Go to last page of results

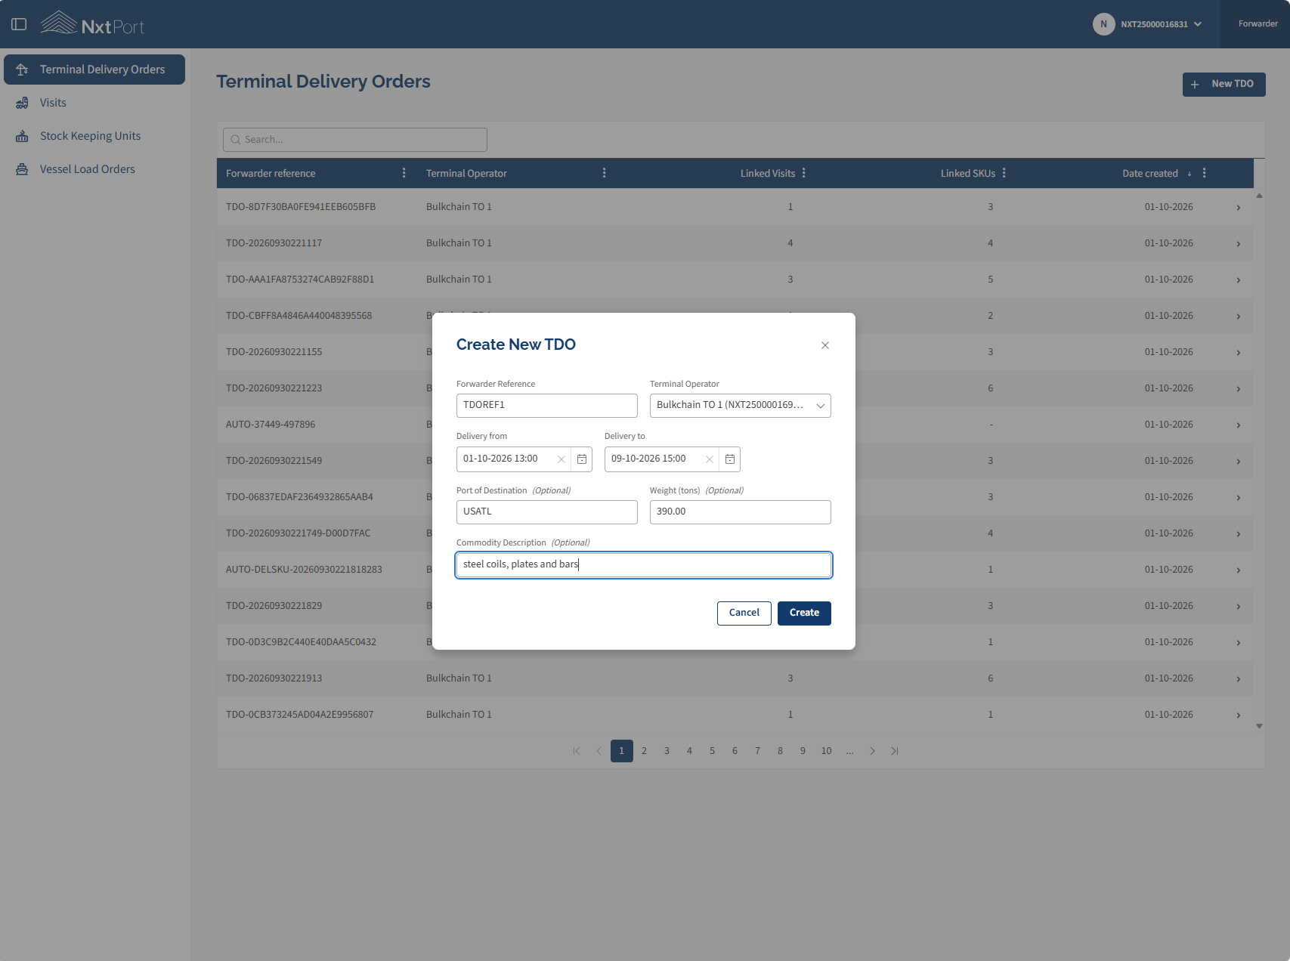tap(895, 751)
